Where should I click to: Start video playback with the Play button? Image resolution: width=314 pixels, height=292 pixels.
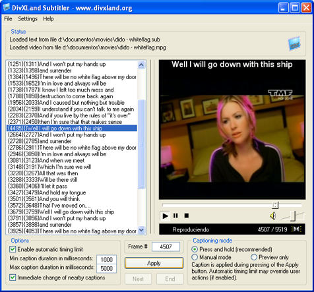coord(165,216)
